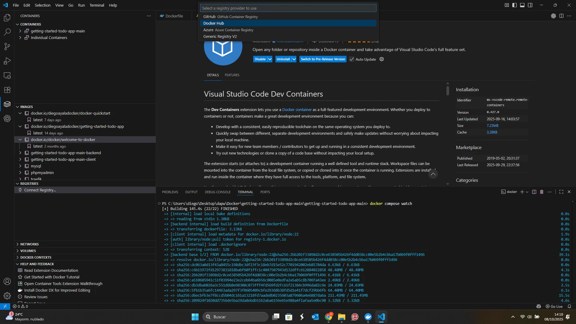Toggle Panel layout icon in title bar
The height and width of the screenshot is (324, 576).
click(x=522, y=5)
